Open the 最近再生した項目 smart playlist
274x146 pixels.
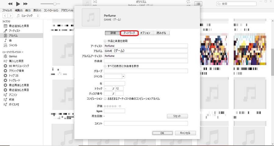coord(19,85)
